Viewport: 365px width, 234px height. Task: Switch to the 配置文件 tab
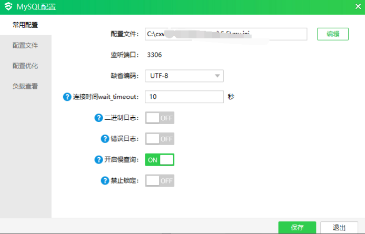(26, 45)
